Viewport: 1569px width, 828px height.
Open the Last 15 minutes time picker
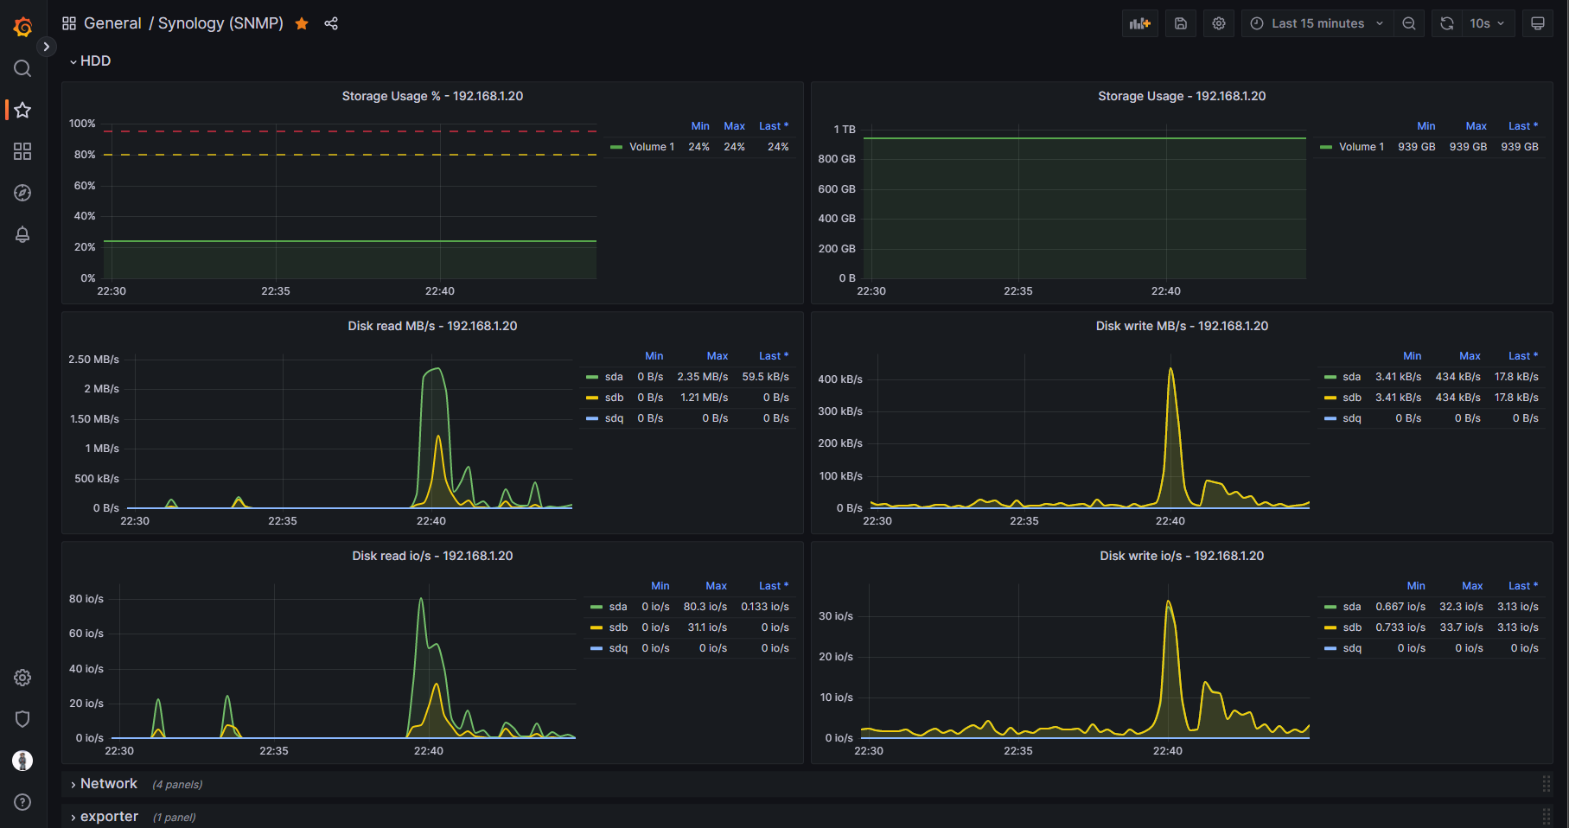click(1317, 23)
